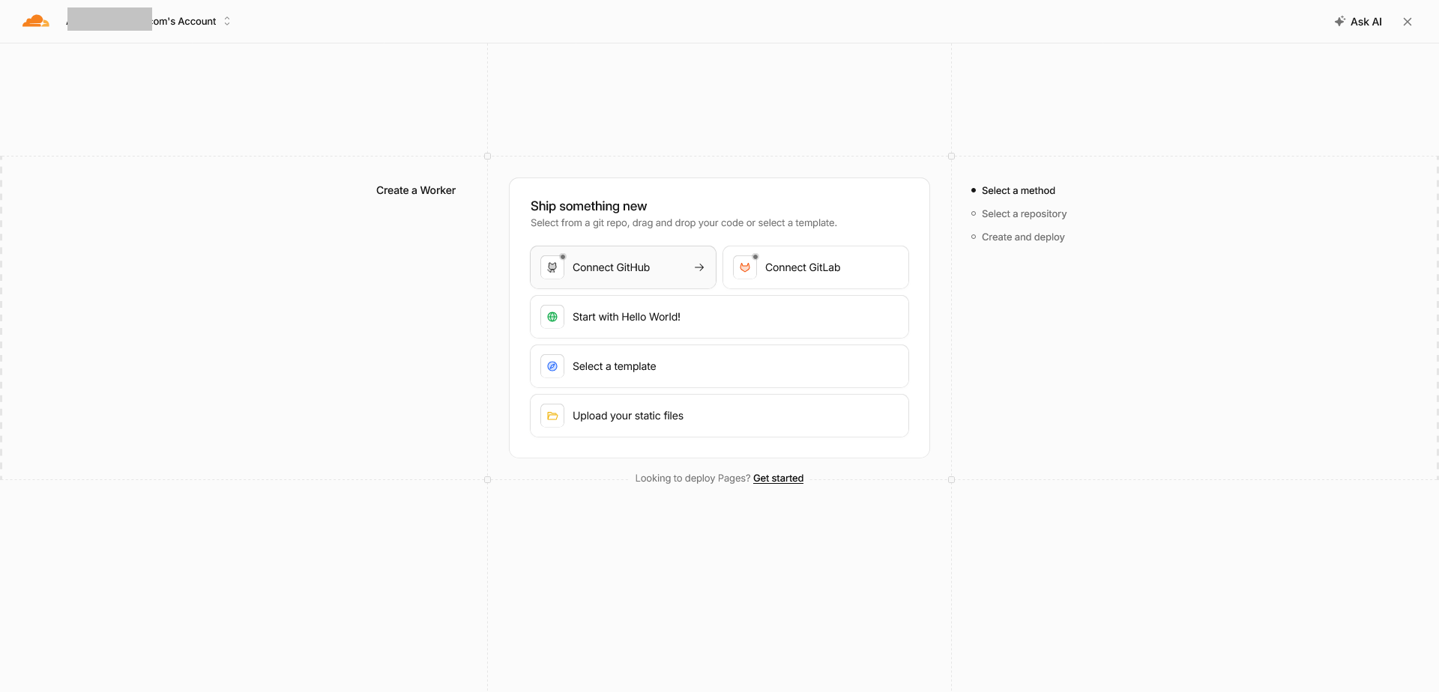This screenshot has width=1439, height=692.
Task: Click the arrow on Connect GitHub
Action: [x=699, y=267]
